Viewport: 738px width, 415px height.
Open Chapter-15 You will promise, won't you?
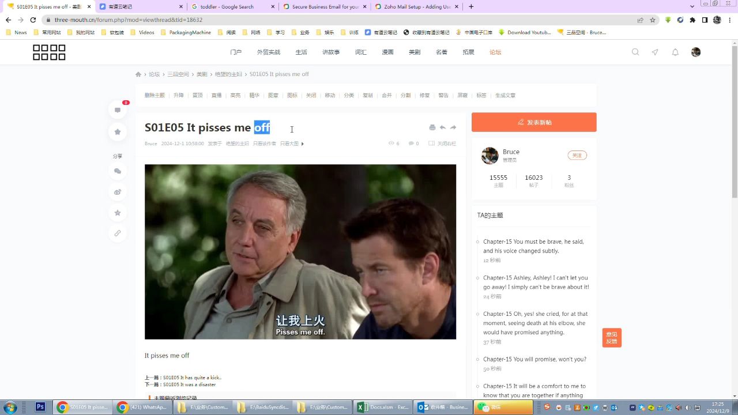pyautogui.click(x=534, y=359)
